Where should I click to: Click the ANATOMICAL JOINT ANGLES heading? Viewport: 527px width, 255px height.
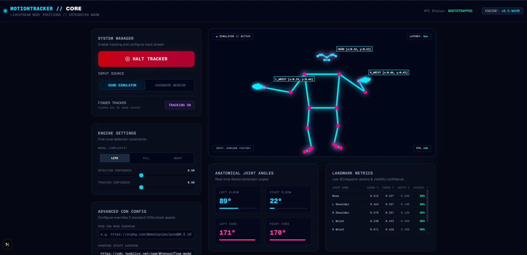pyautogui.click(x=244, y=173)
